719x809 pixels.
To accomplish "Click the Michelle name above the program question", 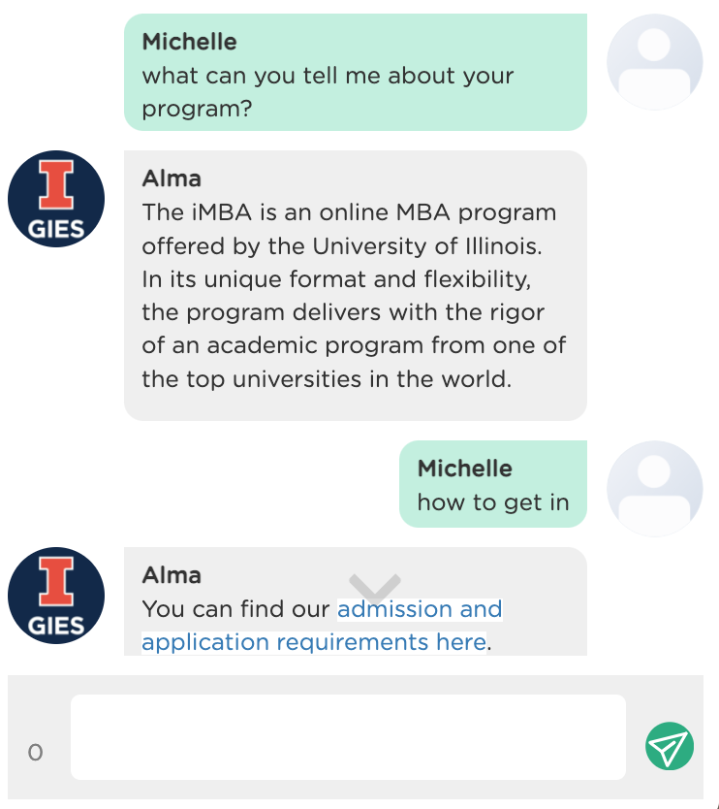I will [189, 42].
